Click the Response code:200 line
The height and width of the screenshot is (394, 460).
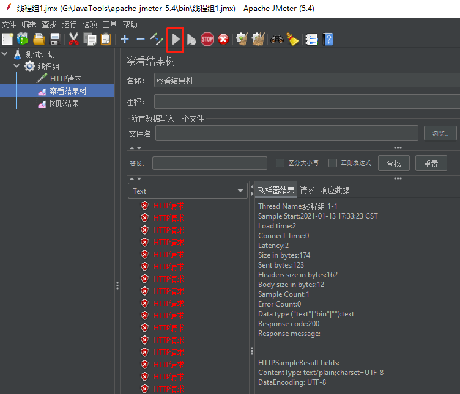[289, 324]
